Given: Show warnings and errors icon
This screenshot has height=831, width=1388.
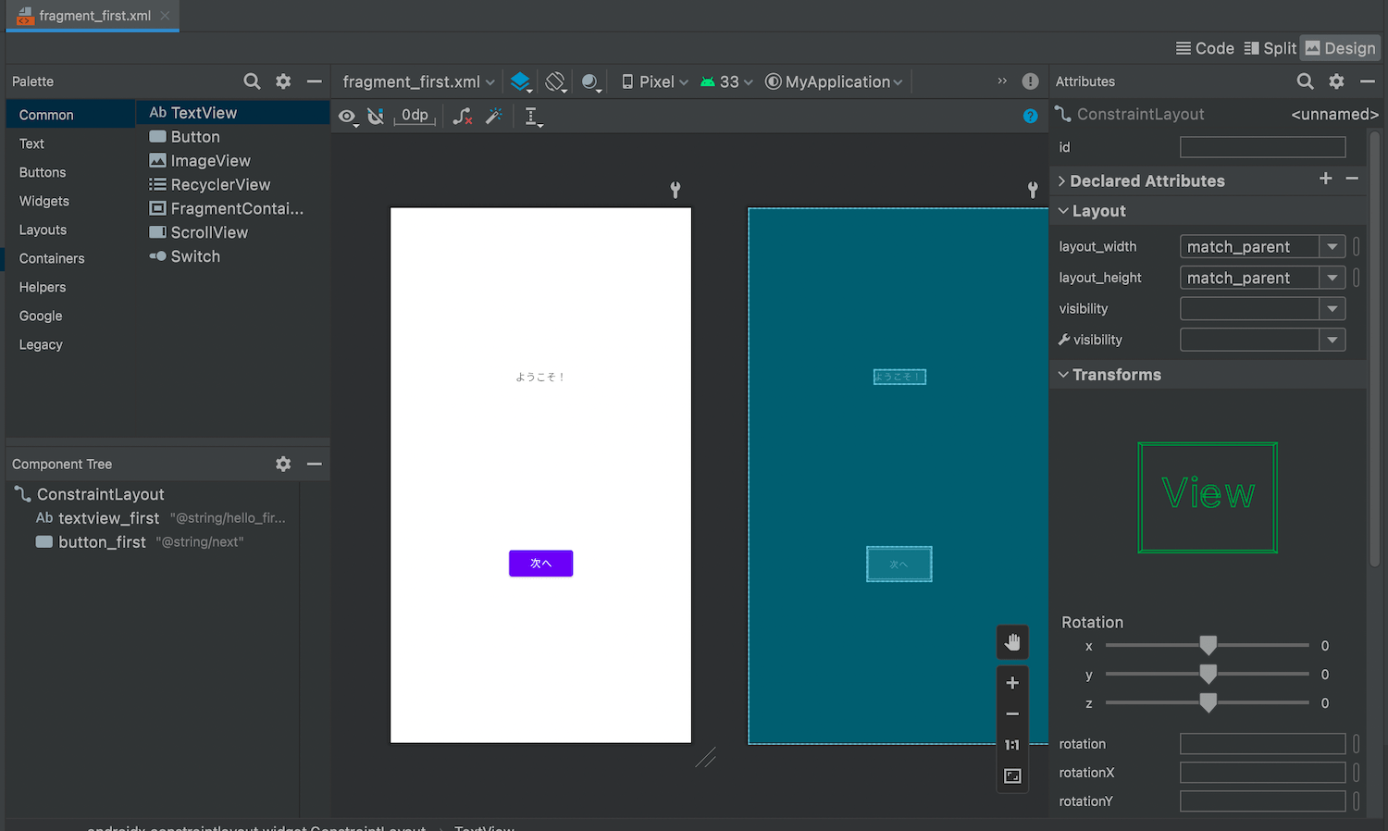Looking at the screenshot, I should (x=1030, y=81).
